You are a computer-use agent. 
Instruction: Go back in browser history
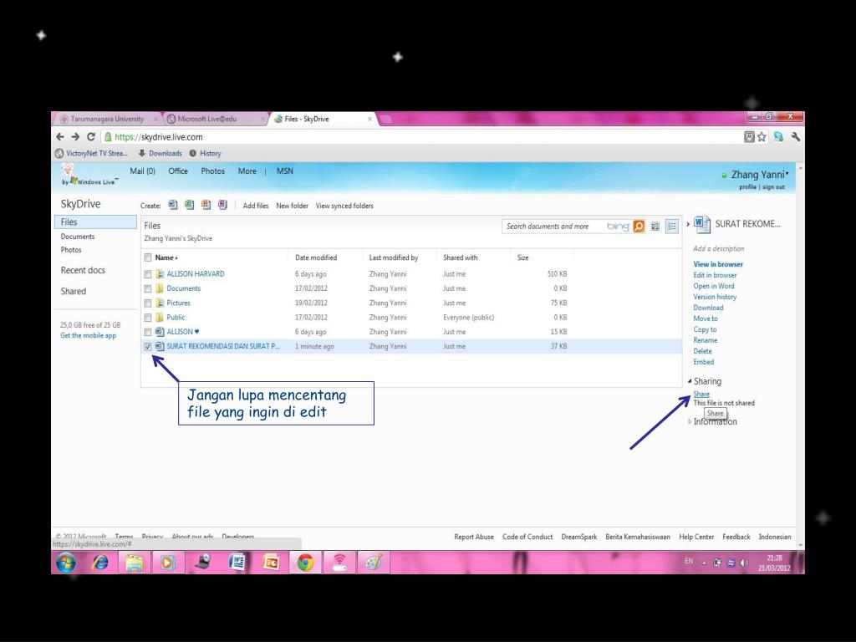coord(60,137)
